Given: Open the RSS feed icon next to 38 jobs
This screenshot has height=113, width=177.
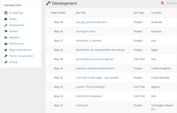Looking at the screenshot, I should tap(163, 3).
